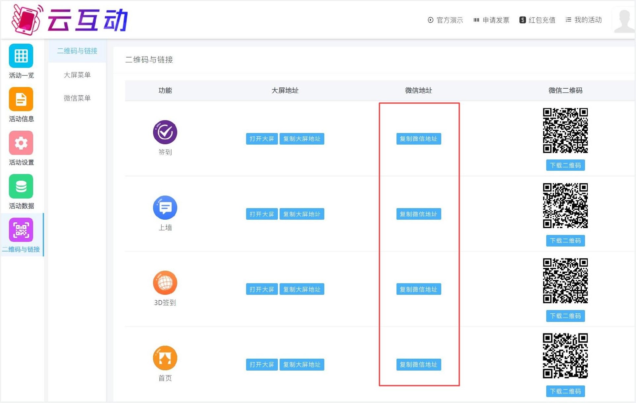636x403 pixels.
Task: Click 打开大屏 in the 签到 row
Action: [262, 139]
